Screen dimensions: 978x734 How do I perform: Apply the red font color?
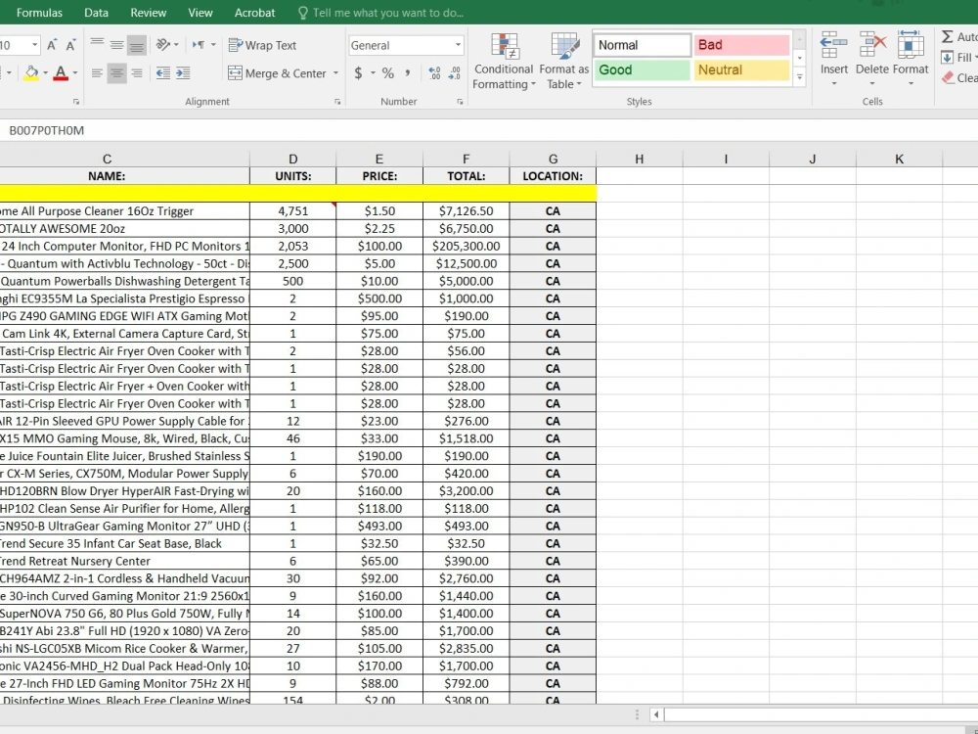click(x=61, y=73)
